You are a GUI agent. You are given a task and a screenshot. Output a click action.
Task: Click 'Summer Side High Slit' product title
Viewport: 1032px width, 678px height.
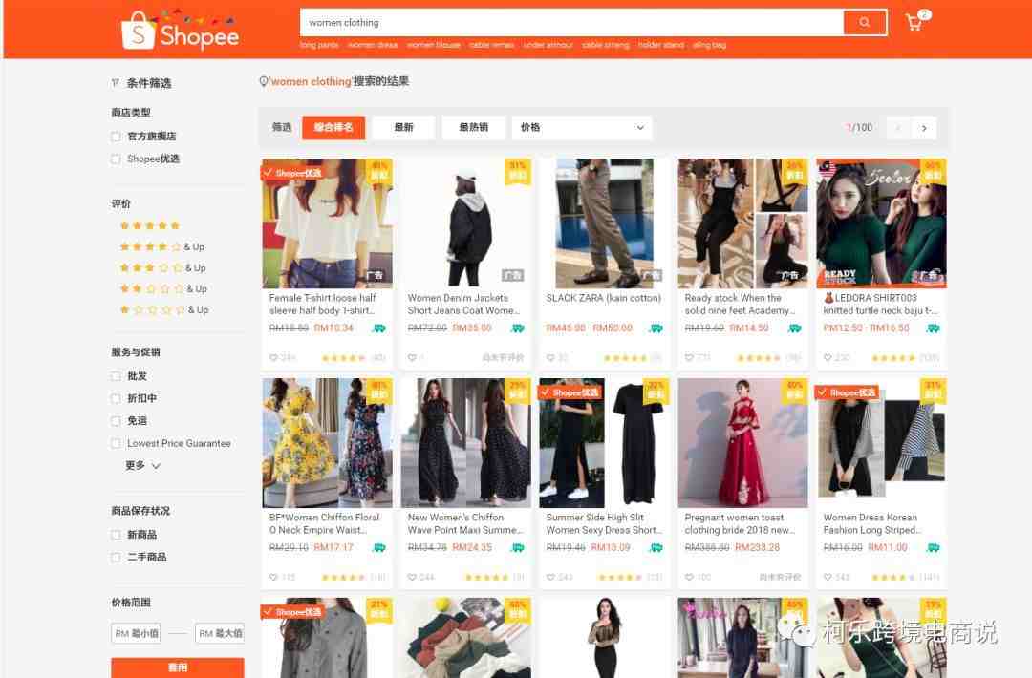click(604, 523)
